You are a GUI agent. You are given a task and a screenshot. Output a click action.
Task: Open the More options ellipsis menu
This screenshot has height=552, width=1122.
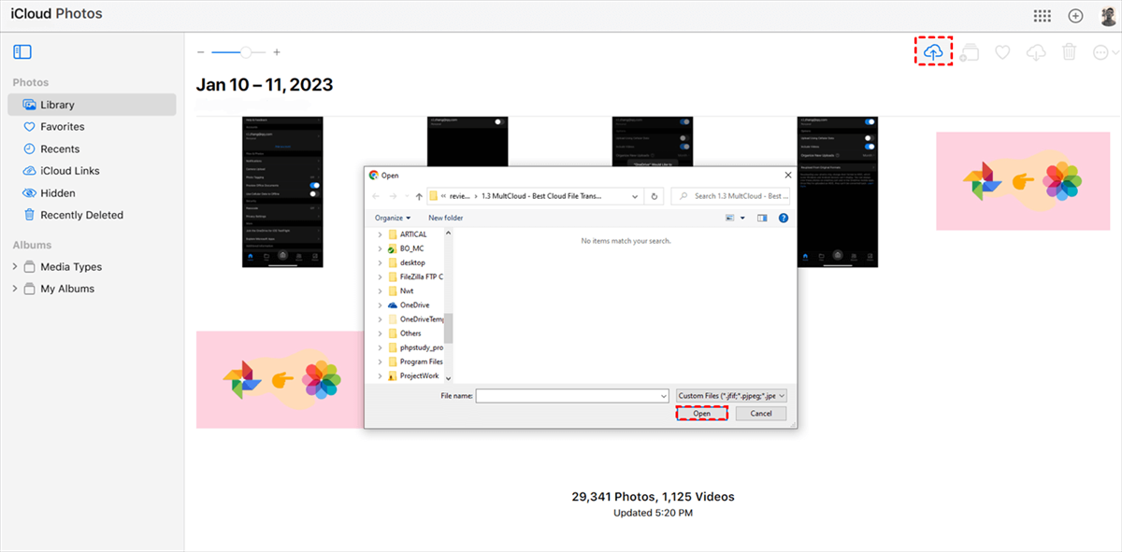1100,53
